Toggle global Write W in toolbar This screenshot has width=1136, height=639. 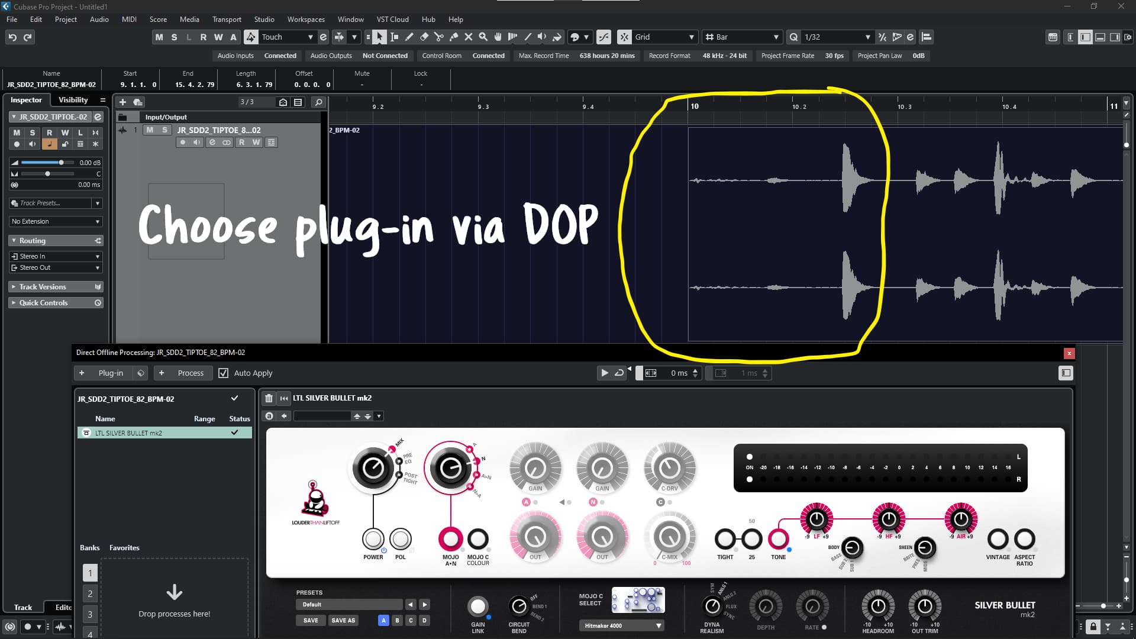point(218,37)
